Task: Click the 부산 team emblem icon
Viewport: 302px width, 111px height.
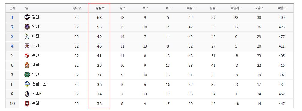Action: pyautogui.click(x=27, y=56)
